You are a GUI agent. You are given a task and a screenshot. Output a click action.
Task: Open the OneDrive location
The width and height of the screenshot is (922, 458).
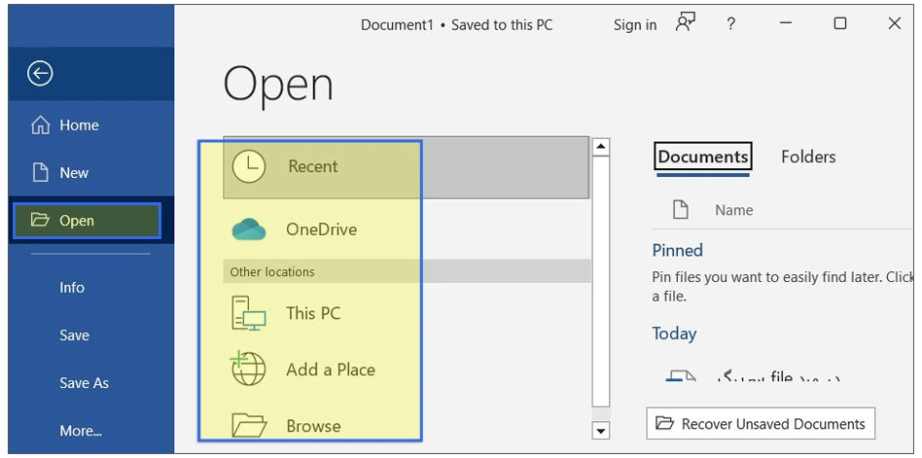point(406,229)
